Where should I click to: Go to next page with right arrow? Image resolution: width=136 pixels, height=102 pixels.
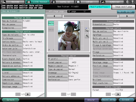click(127, 16)
